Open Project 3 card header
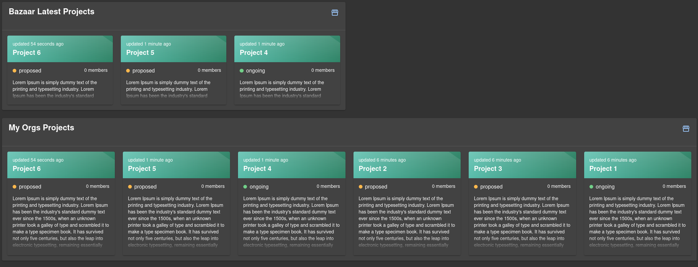Viewport: 698px width, 267px height. click(x=522, y=165)
